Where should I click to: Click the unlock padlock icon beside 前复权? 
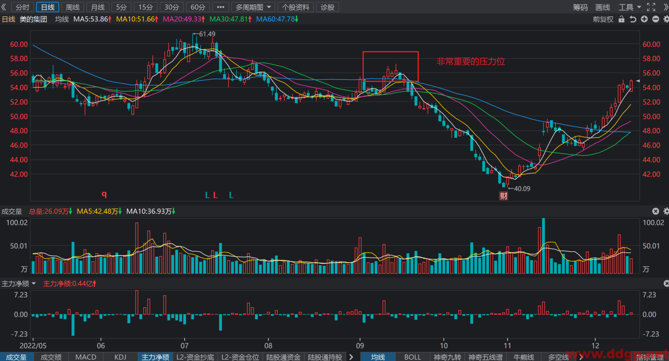click(622, 19)
